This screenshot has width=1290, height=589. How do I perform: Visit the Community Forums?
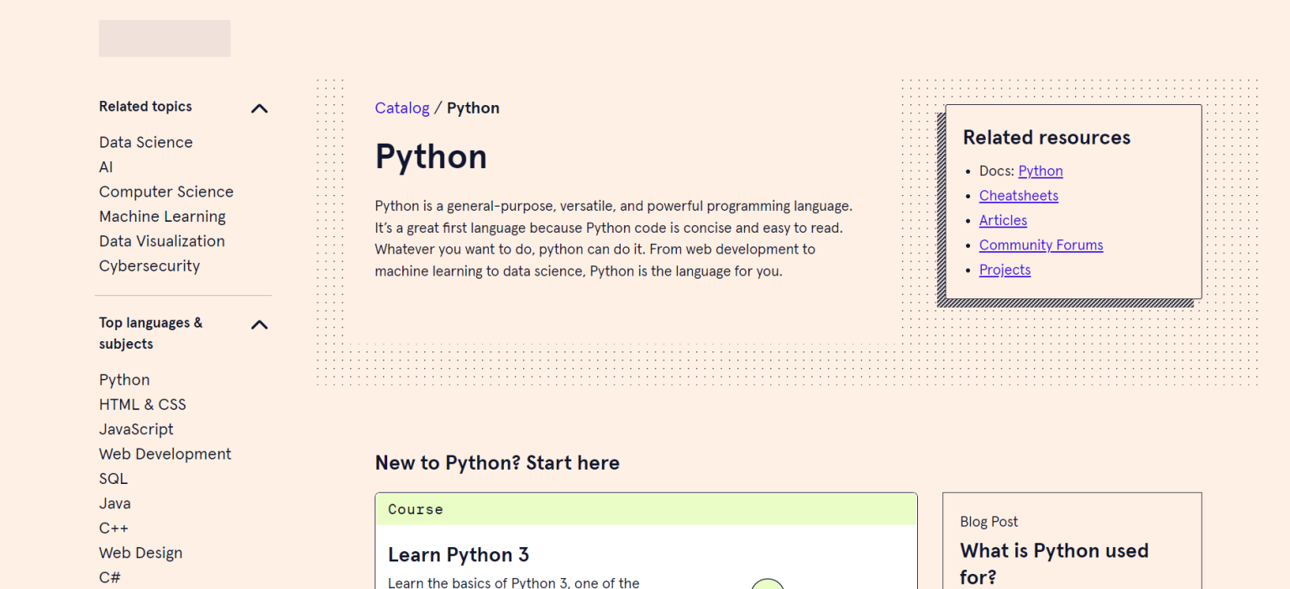coord(1041,245)
